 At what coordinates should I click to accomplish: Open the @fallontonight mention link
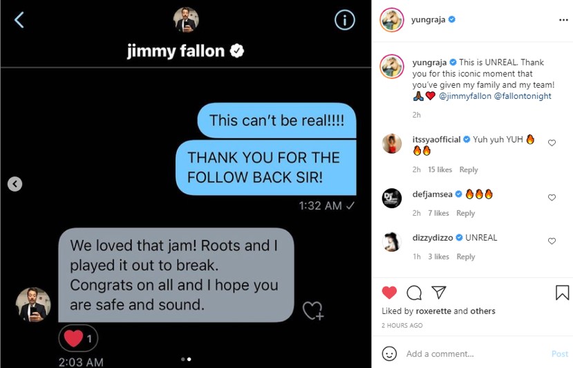[523, 96]
